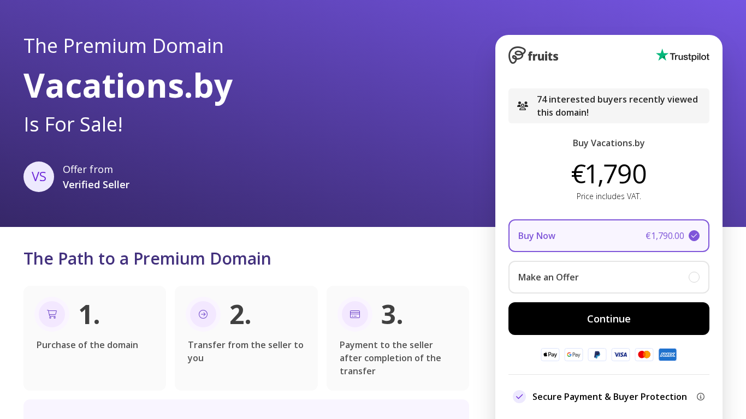Click the VS seller avatar
This screenshot has width=746, height=419.
click(x=39, y=177)
